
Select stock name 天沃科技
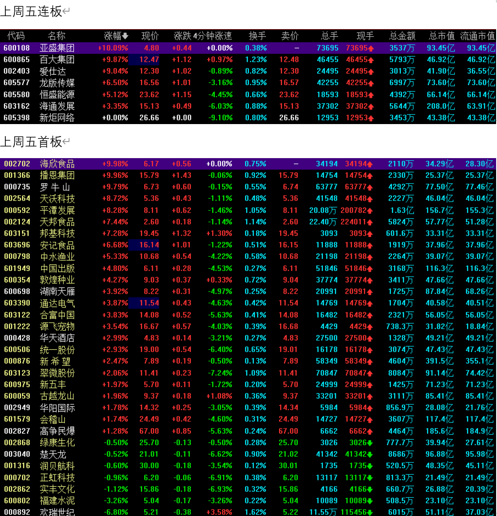(57, 199)
